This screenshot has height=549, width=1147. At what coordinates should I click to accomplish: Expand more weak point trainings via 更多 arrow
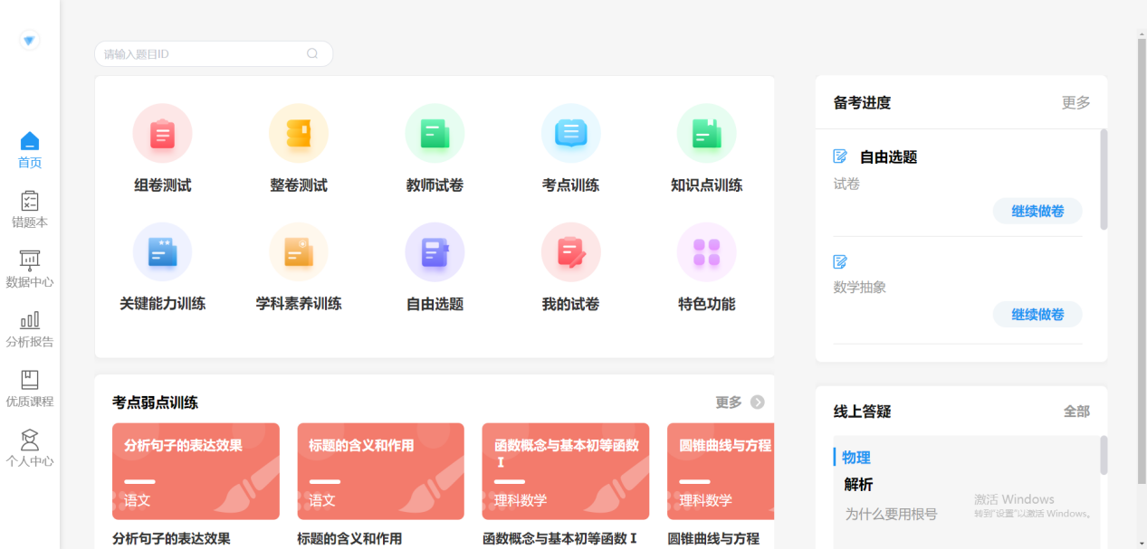(x=740, y=402)
